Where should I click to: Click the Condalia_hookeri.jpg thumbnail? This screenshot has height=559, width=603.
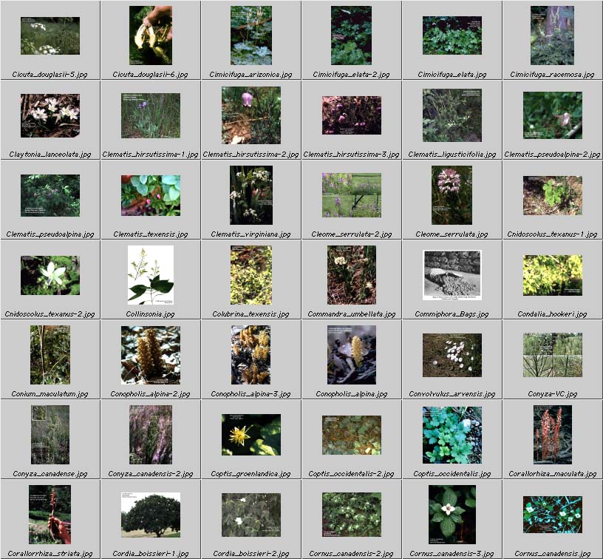(x=552, y=275)
